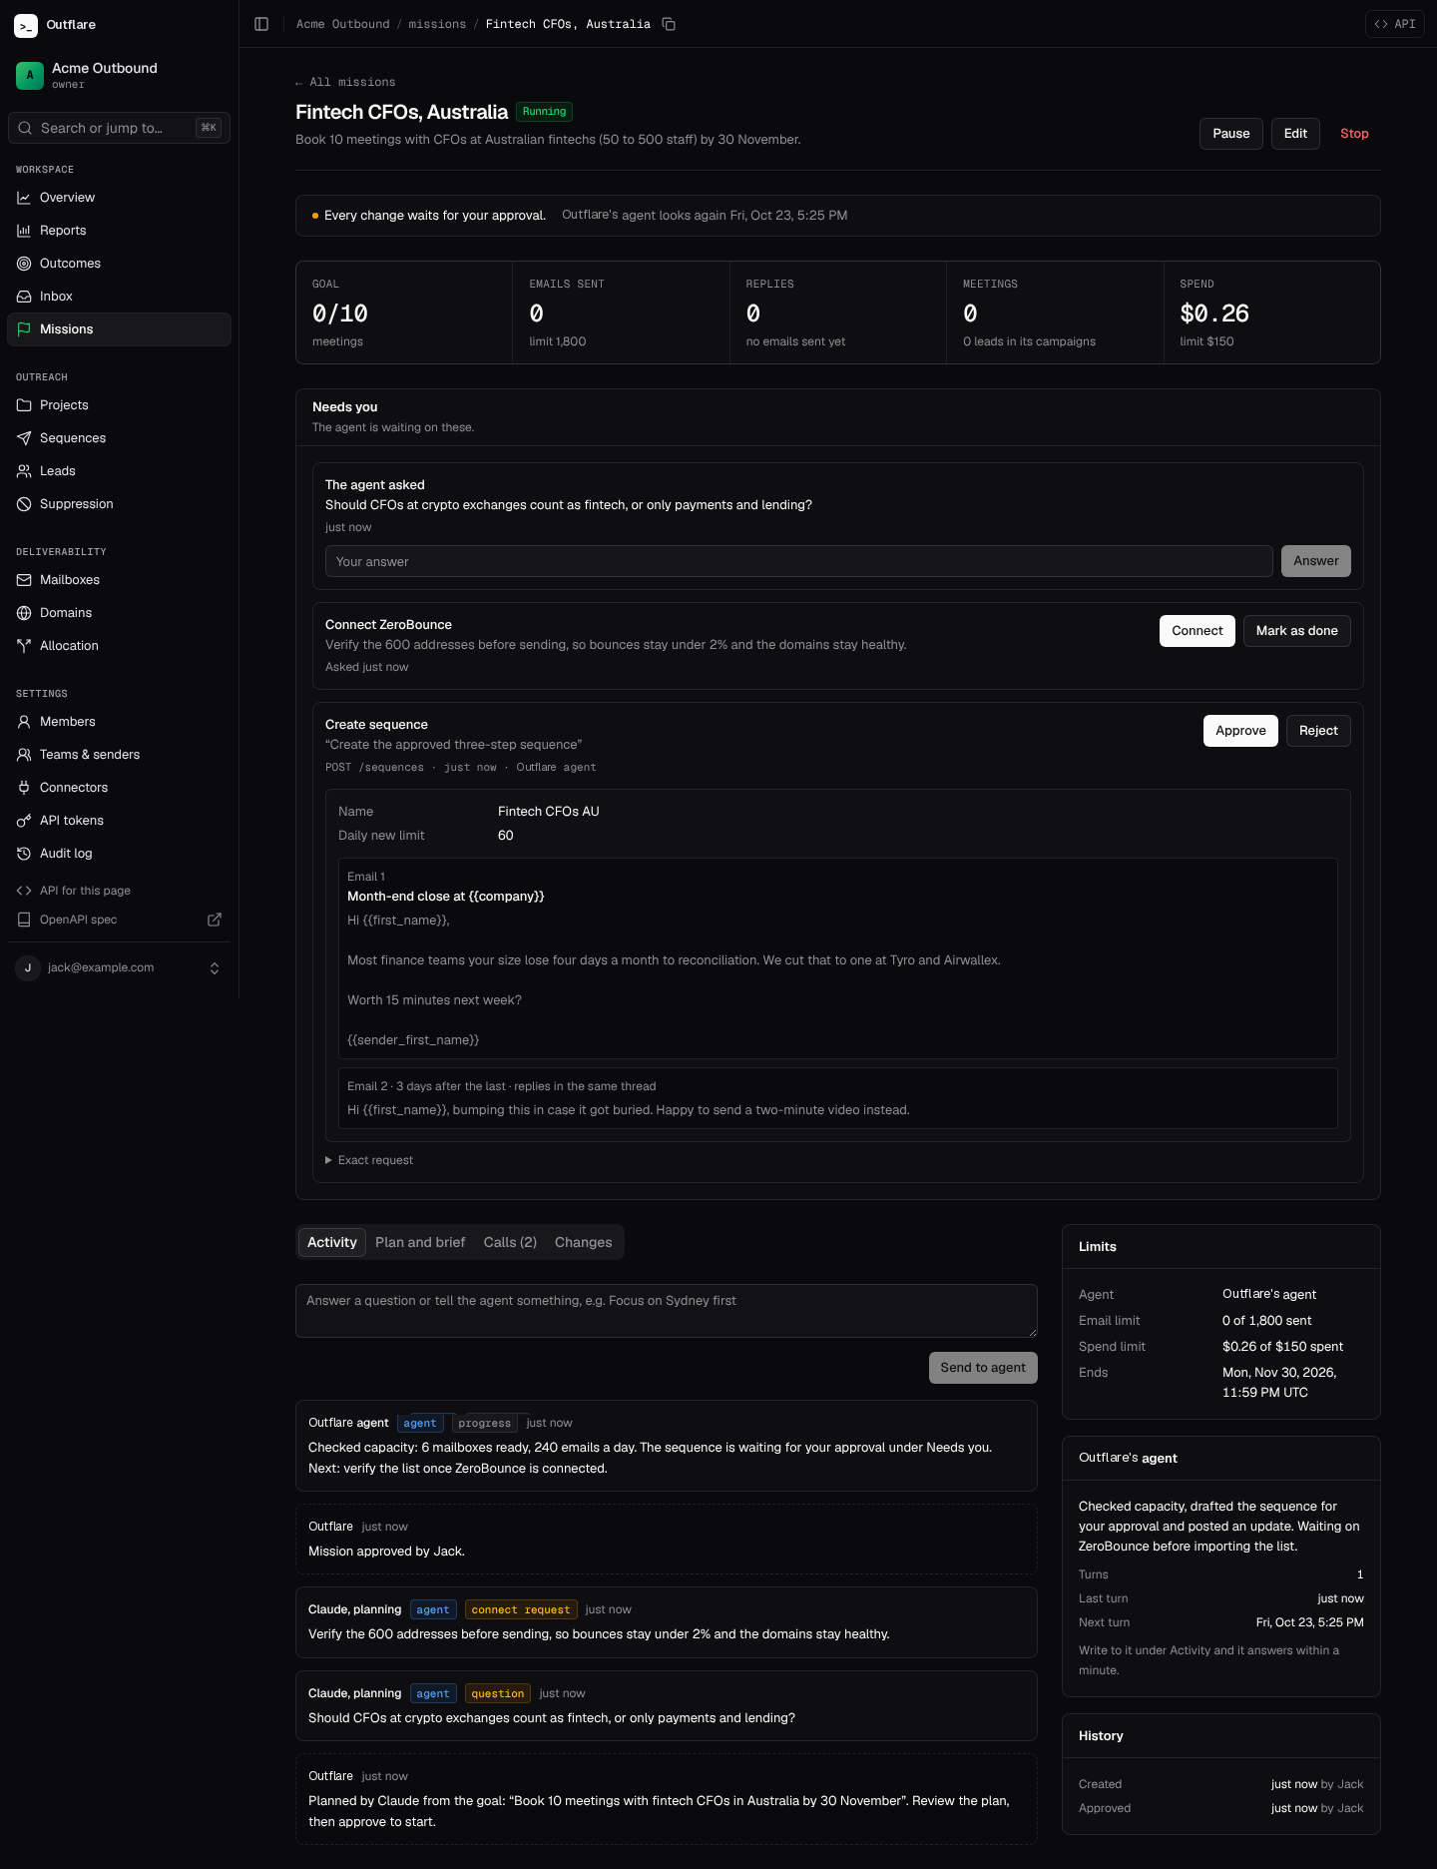The height and width of the screenshot is (1869, 1437).
Task: Open the jack@example.com account switcher
Action: point(119,967)
